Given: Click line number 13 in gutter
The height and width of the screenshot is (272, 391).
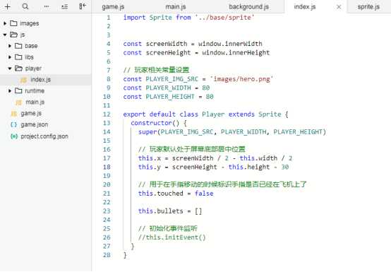Looking at the screenshot, I should coord(107,123).
